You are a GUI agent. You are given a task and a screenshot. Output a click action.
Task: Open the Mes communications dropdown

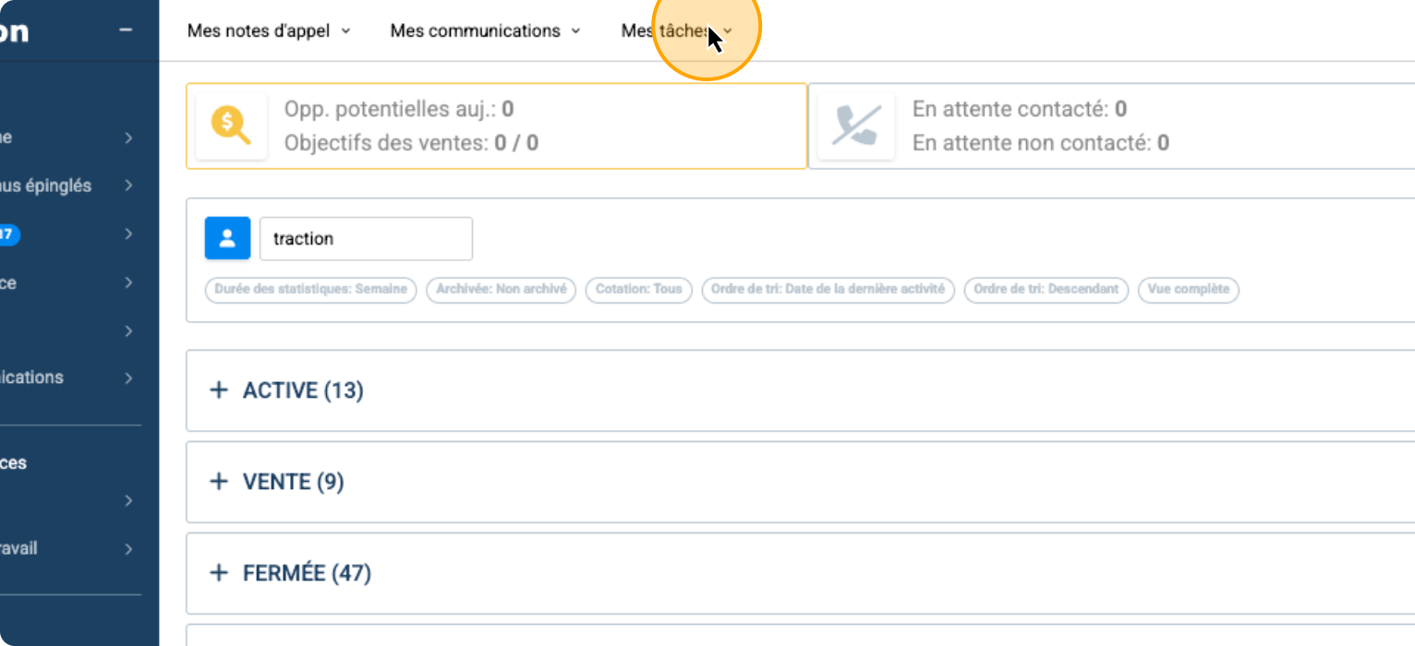485,30
